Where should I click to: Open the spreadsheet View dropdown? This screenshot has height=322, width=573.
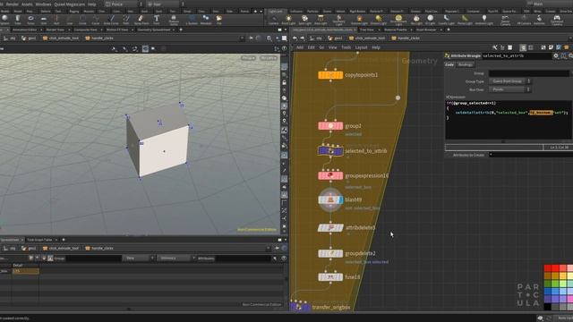[x=138, y=258]
